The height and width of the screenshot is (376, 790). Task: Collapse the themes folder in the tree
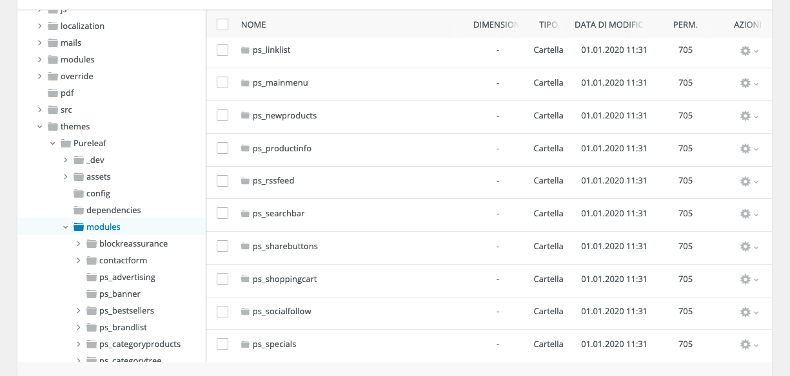coord(40,127)
